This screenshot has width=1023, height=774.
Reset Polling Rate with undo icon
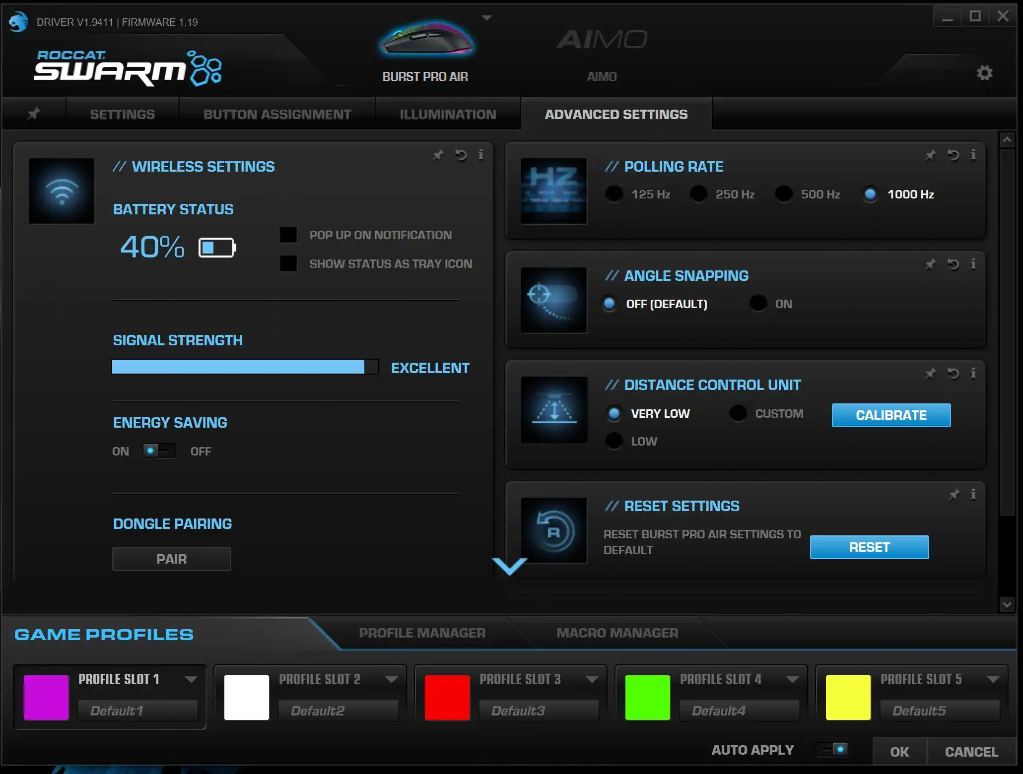point(953,155)
